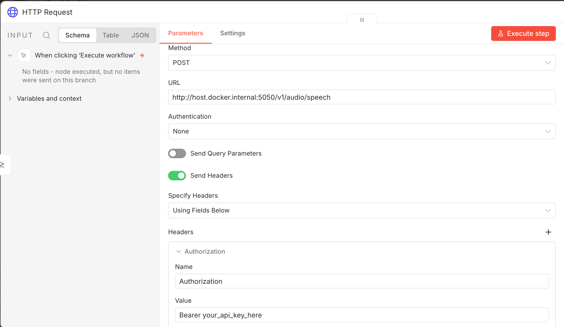Viewport: 564px width, 327px height.
Task: Click the Headers section label
Action: click(x=181, y=232)
